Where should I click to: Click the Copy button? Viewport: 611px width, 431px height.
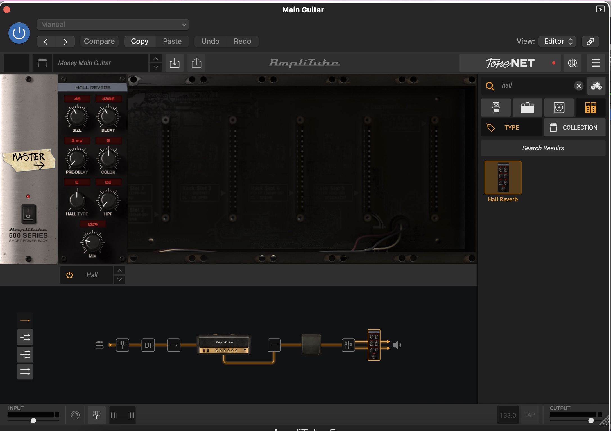140,41
